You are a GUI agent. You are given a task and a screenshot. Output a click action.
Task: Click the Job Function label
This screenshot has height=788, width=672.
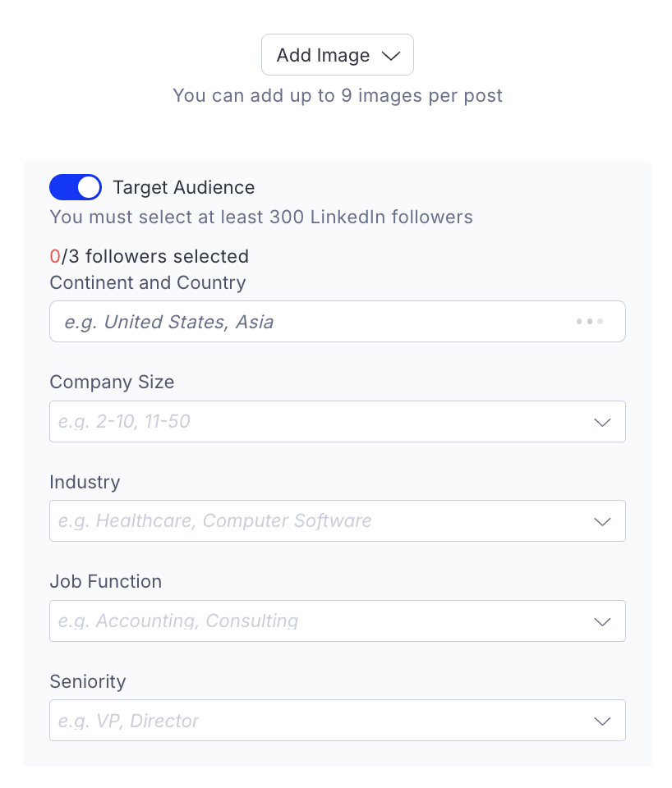click(105, 582)
